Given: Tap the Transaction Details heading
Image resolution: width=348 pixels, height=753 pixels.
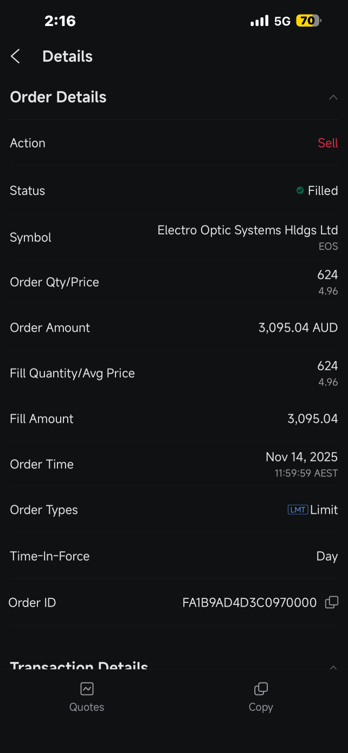Looking at the screenshot, I should (79, 665).
